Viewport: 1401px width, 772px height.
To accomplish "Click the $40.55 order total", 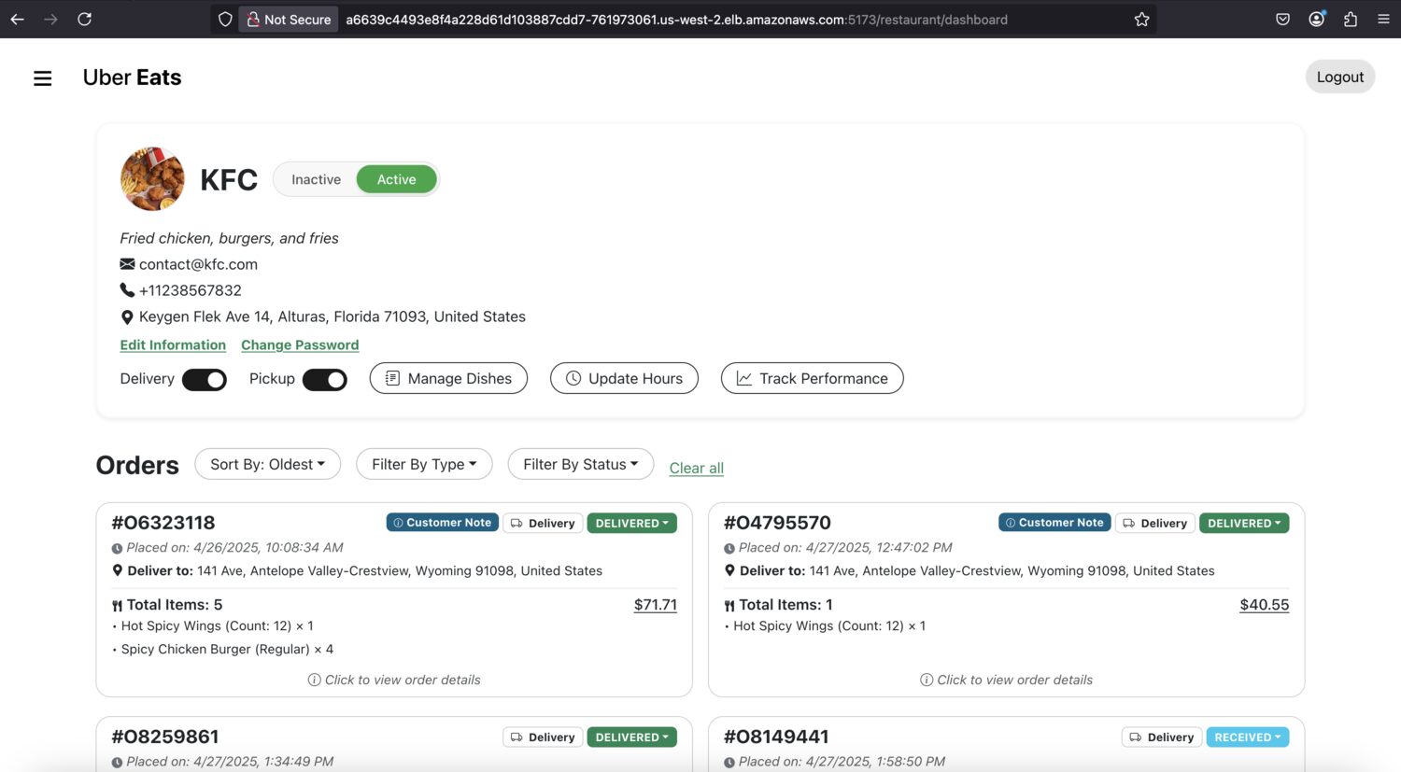I will point(1265,605).
